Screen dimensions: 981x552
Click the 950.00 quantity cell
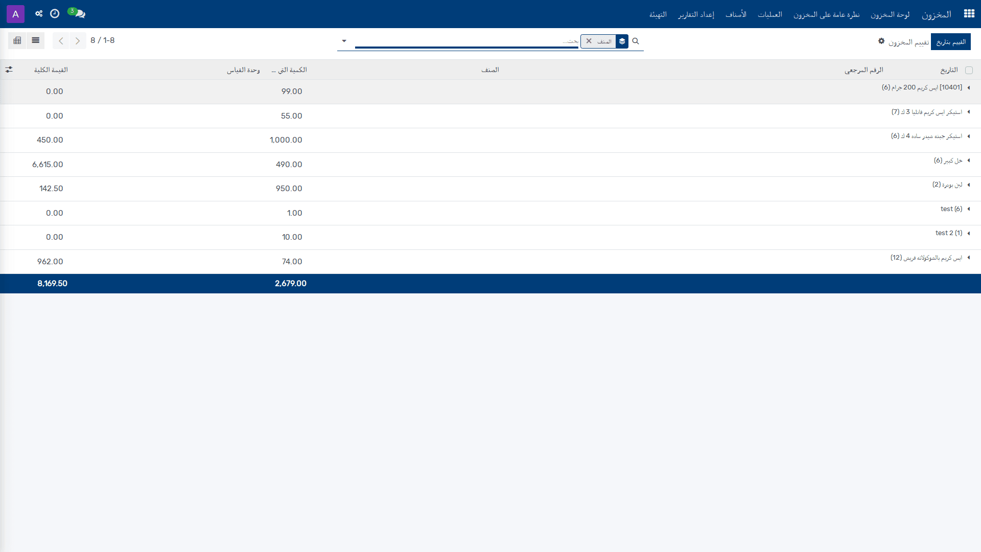pos(289,189)
